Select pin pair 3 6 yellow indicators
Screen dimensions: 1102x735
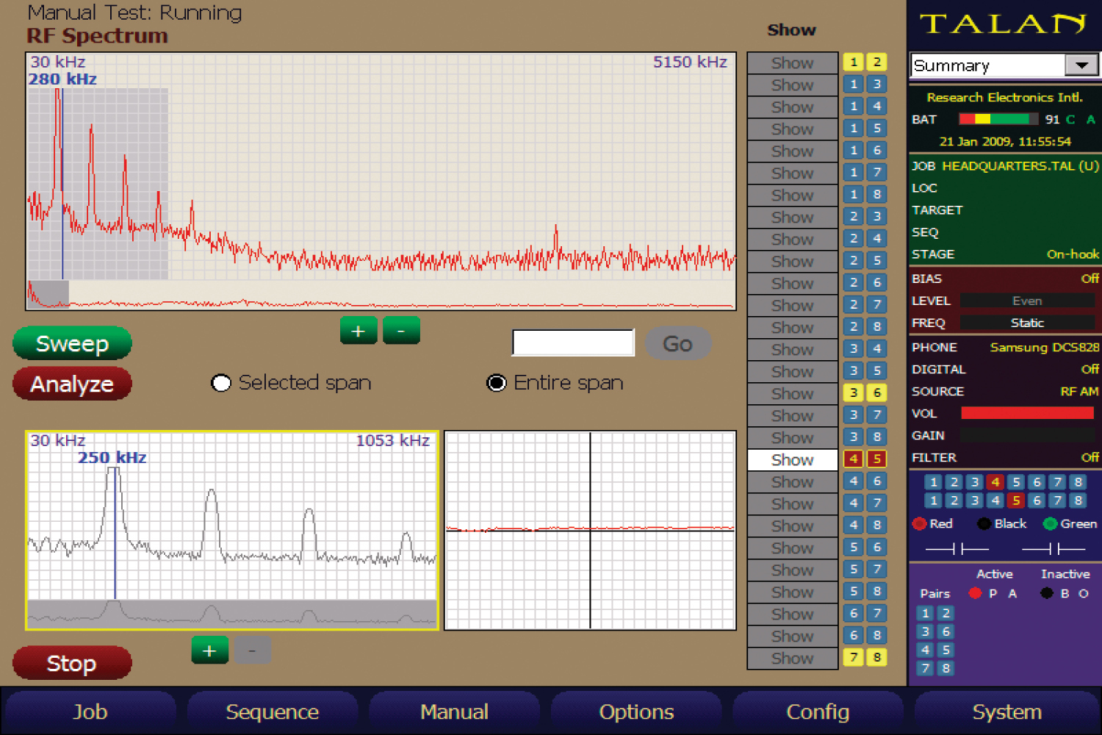865,393
